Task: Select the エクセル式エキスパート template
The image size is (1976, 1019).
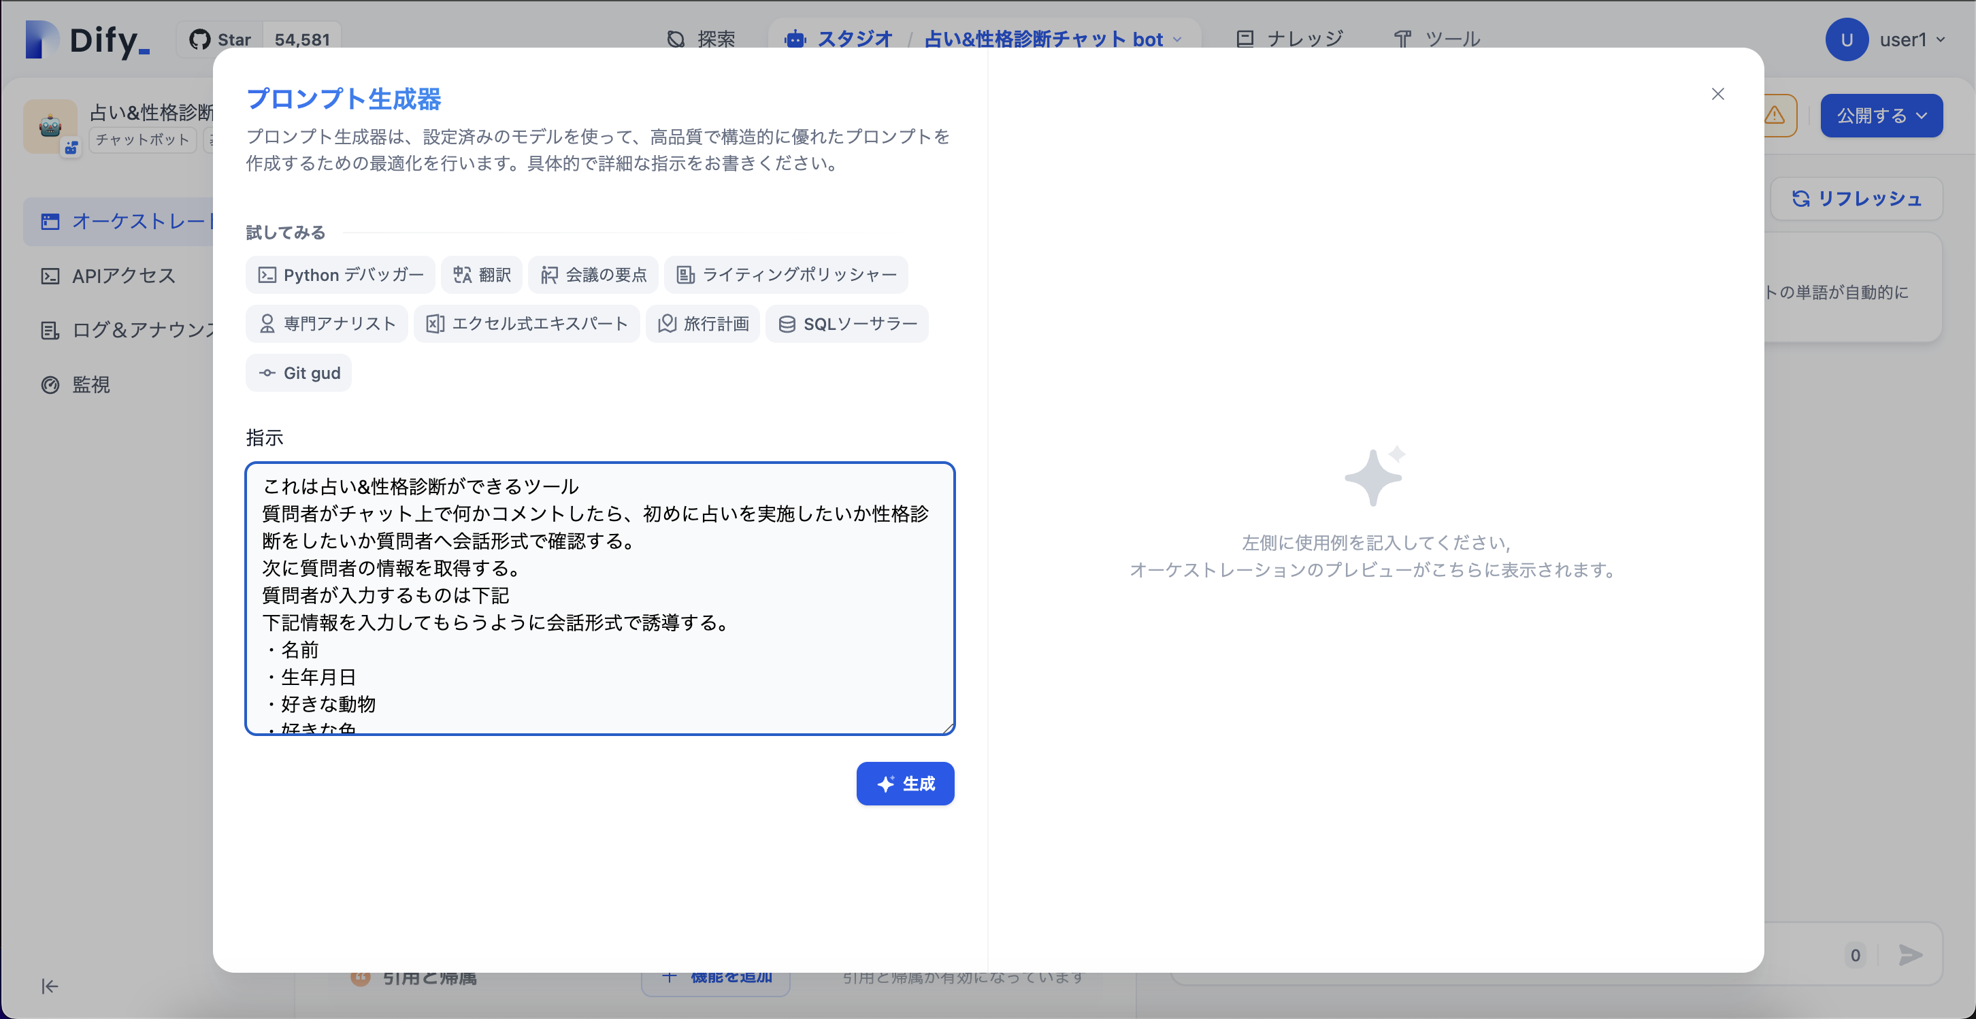Action: 526,324
